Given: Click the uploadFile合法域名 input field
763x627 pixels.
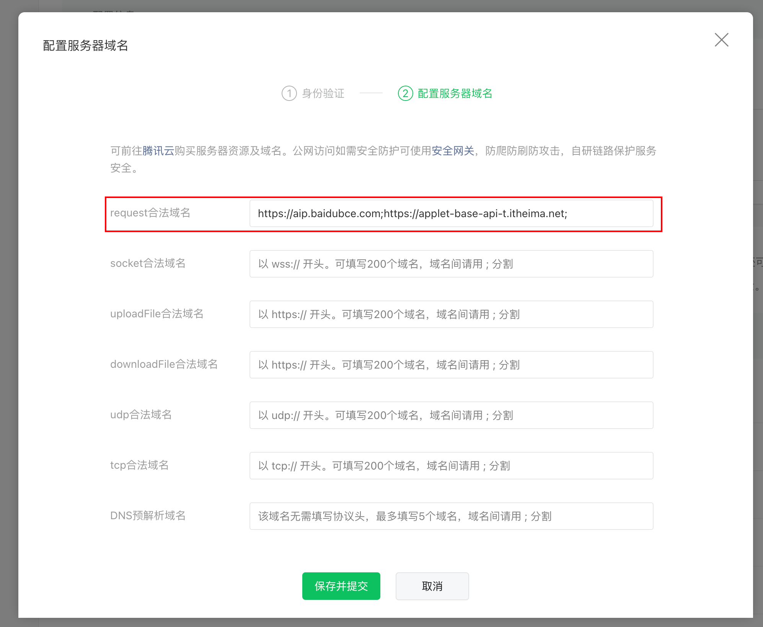Looking at the screenshot, I should coord(451,314).
